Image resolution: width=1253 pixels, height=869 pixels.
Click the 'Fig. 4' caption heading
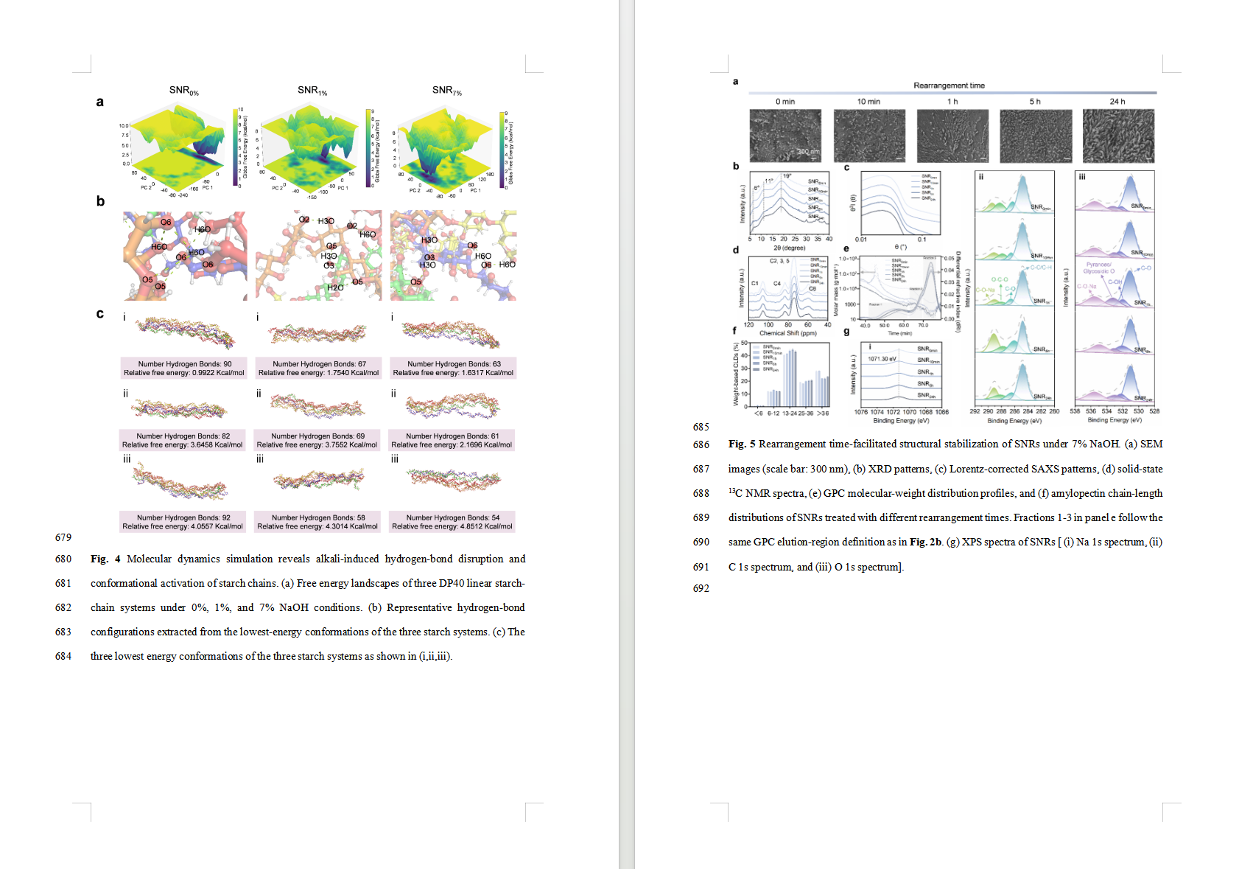[x=105, y=559]
